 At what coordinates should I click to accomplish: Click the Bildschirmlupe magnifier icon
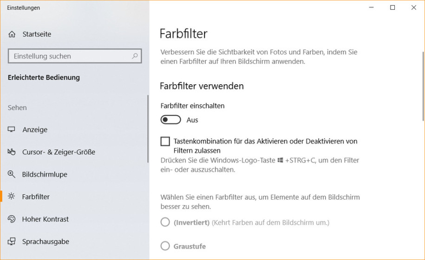[12, 174]
